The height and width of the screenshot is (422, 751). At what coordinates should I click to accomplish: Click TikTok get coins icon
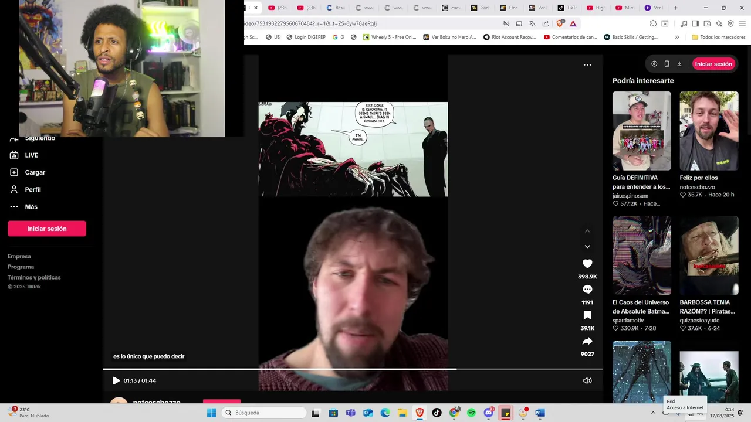pyautogui.click(x=654, y=64)
